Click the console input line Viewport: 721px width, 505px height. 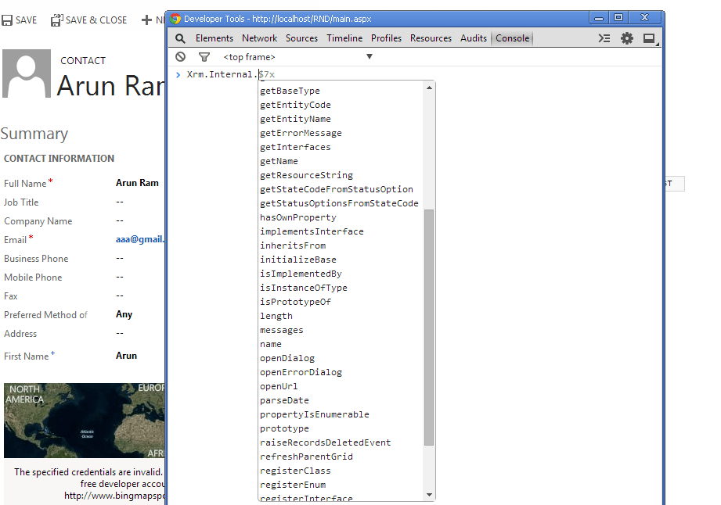414,74
